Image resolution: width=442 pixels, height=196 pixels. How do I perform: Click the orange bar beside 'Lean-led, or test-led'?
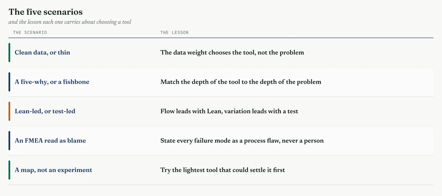(9, 111)
